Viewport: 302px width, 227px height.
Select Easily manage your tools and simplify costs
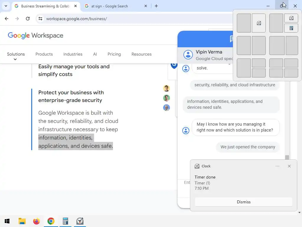[74, 70]
